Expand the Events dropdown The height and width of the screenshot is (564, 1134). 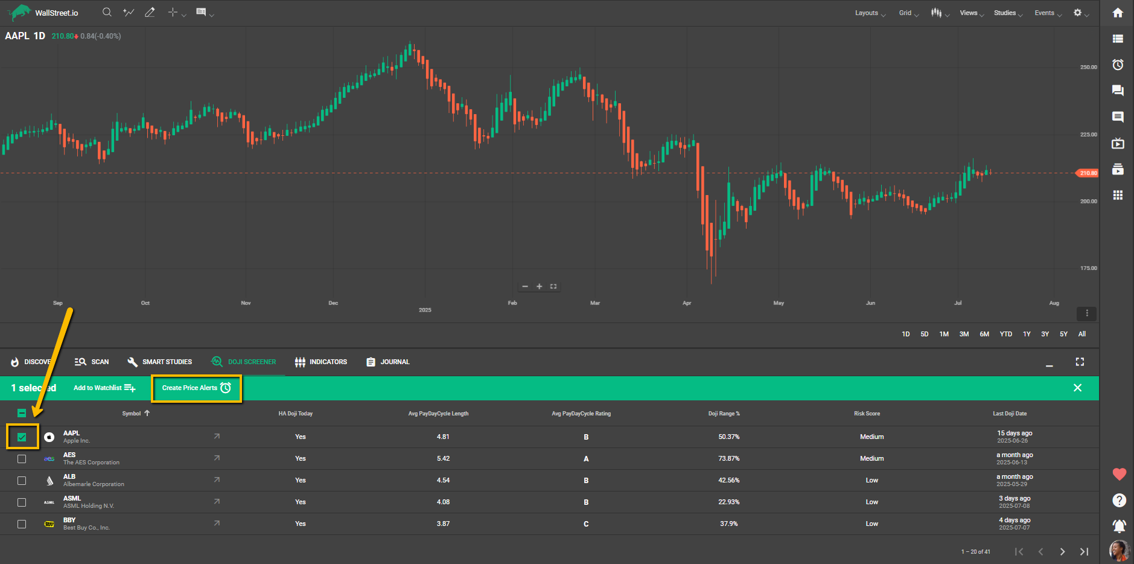coord(1048,13)
